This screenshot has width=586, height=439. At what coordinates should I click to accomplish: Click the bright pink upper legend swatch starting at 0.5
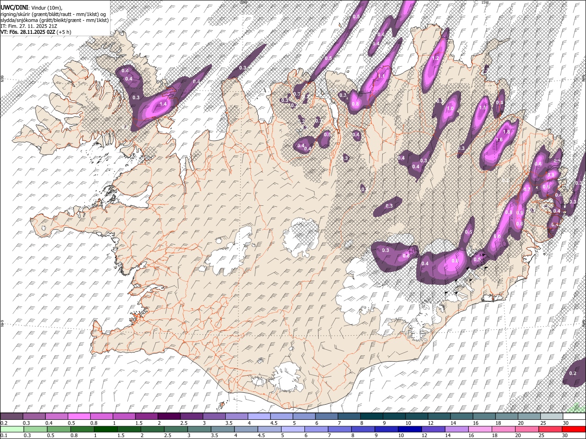coord(79,417)
